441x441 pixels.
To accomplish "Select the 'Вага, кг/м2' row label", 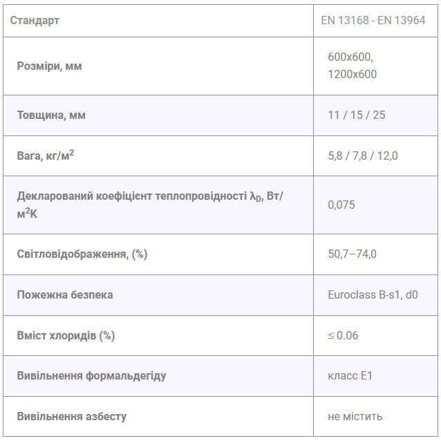I will point(46,156).
